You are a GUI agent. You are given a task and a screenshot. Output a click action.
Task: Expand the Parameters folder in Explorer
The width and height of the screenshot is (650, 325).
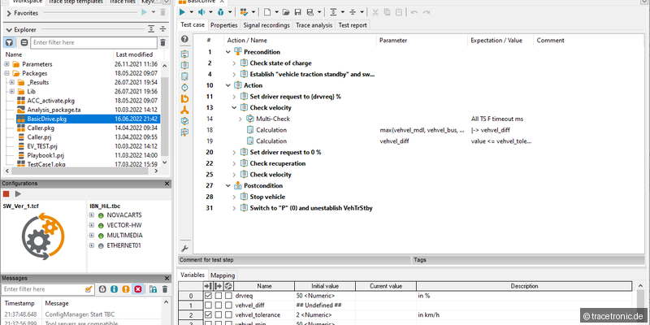click(6, 64)
